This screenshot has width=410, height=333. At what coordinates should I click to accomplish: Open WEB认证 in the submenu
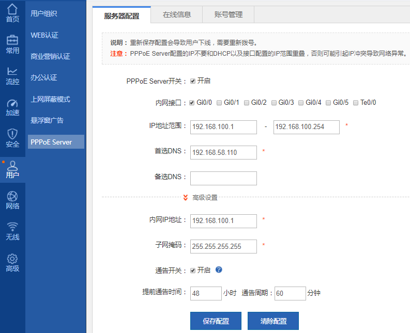click(x=44, y=35)
